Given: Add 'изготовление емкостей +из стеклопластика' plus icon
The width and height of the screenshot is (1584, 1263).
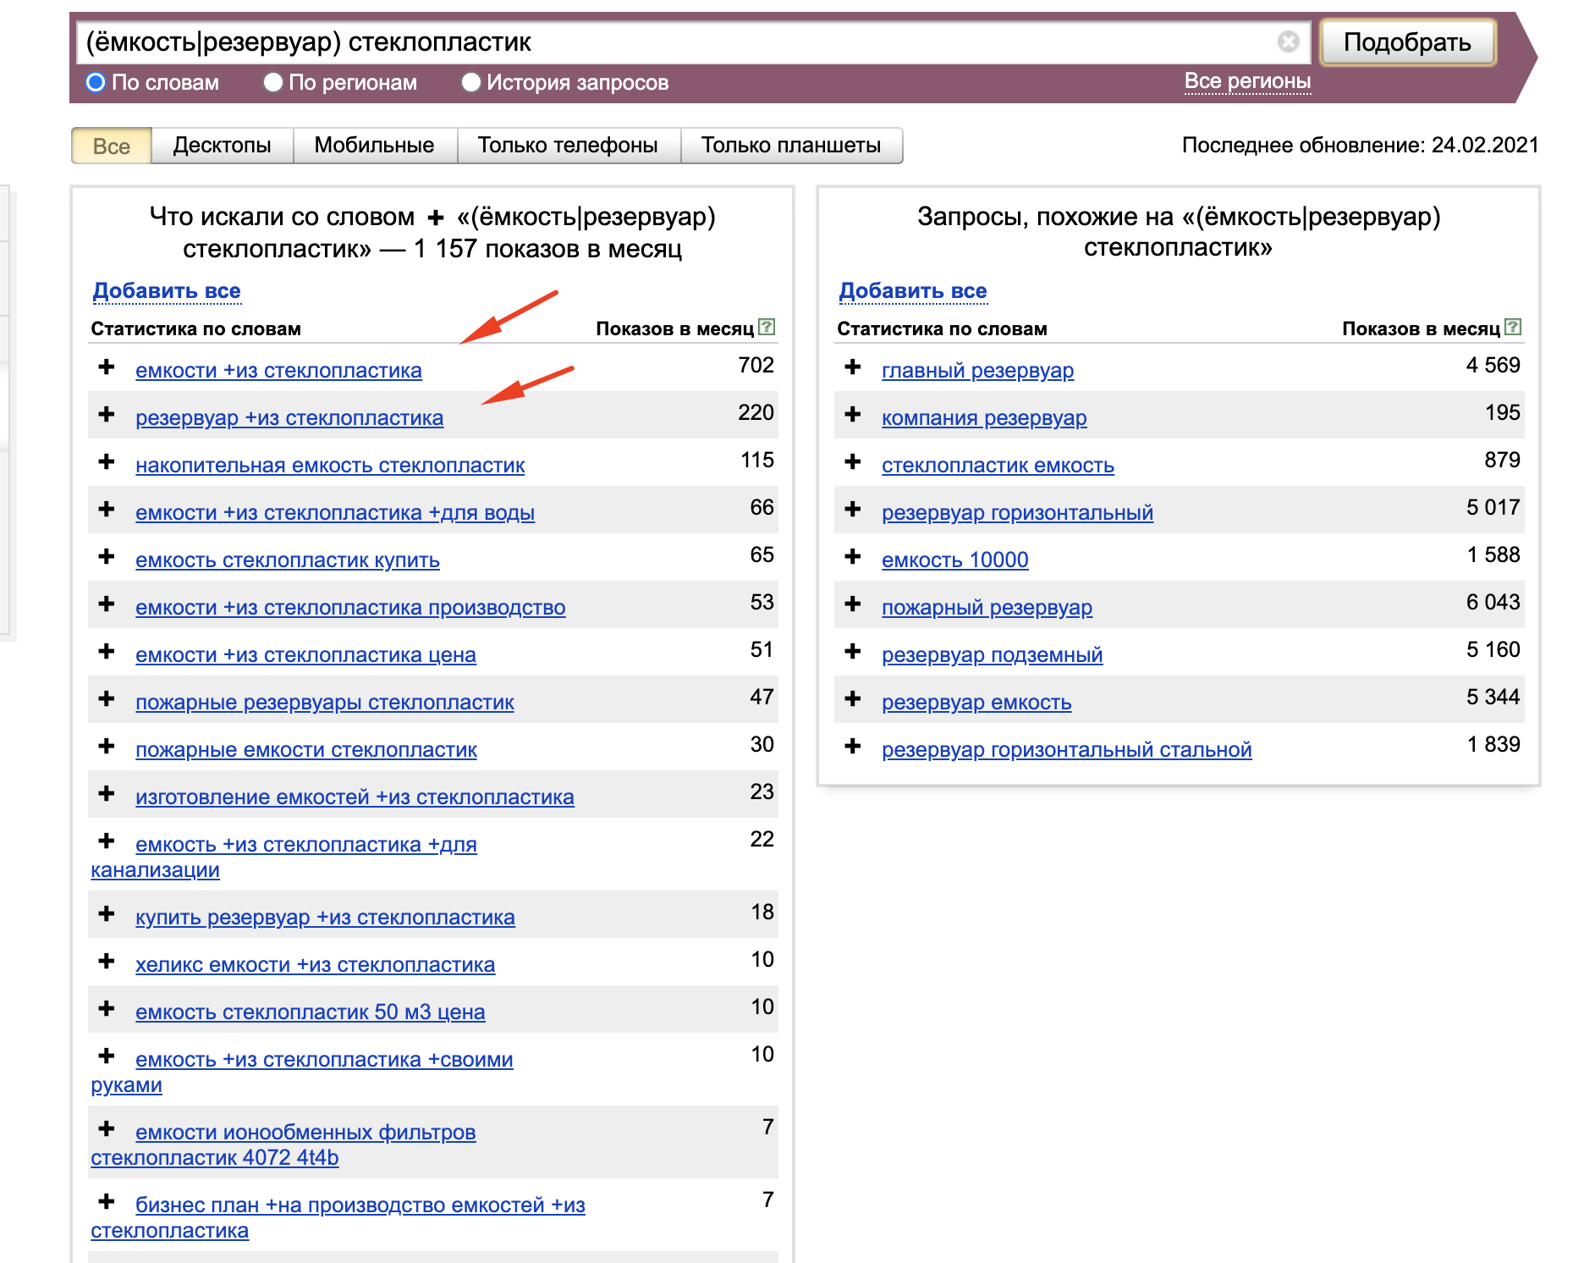Looking at the screenshot, I should coord(107,794).
